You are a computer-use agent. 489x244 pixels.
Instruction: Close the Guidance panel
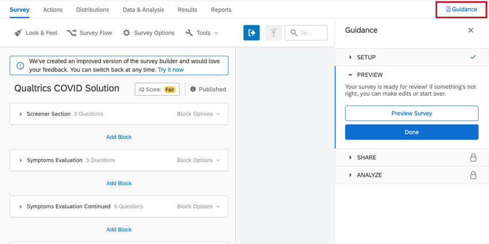pyautogui.click(x=471, y=30)
